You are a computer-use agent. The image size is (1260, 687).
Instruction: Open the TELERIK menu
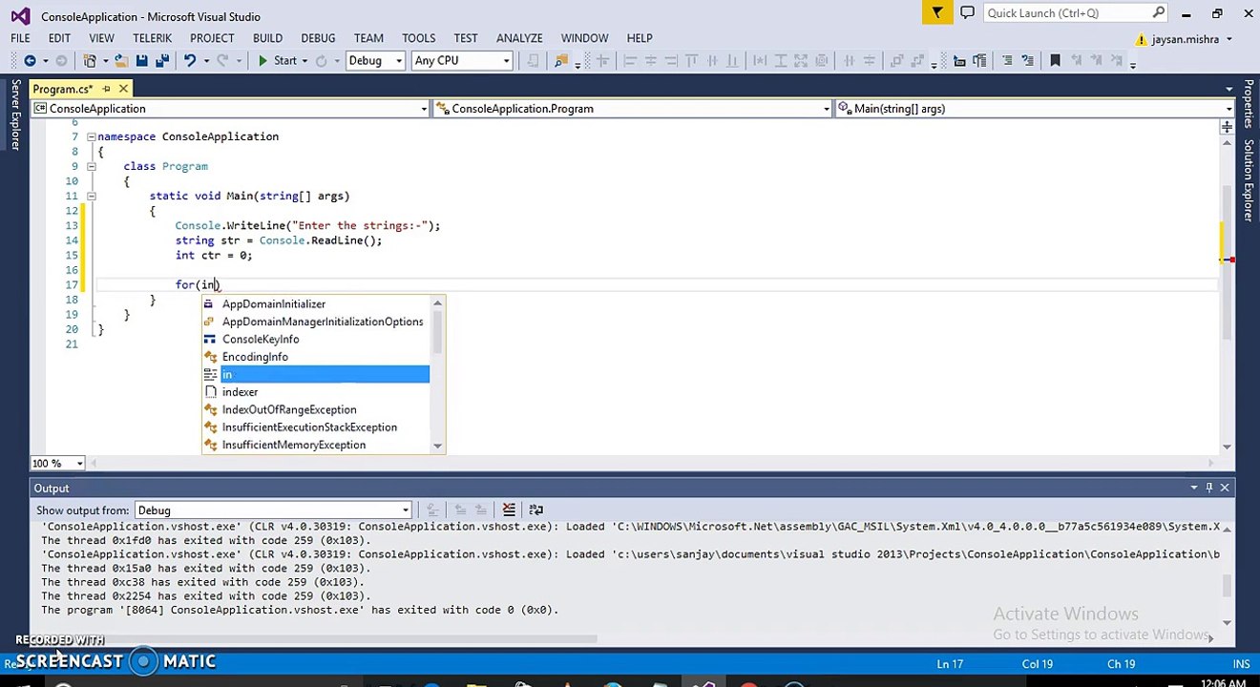point(152,38)
